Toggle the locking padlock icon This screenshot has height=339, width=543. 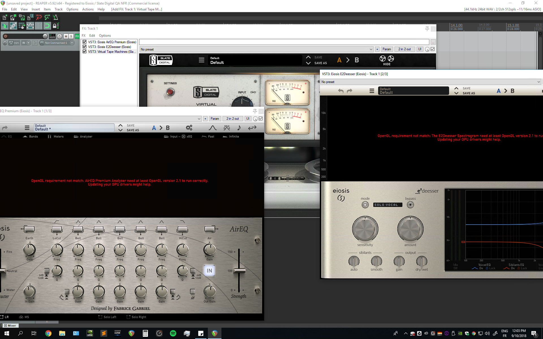(56, 26)
